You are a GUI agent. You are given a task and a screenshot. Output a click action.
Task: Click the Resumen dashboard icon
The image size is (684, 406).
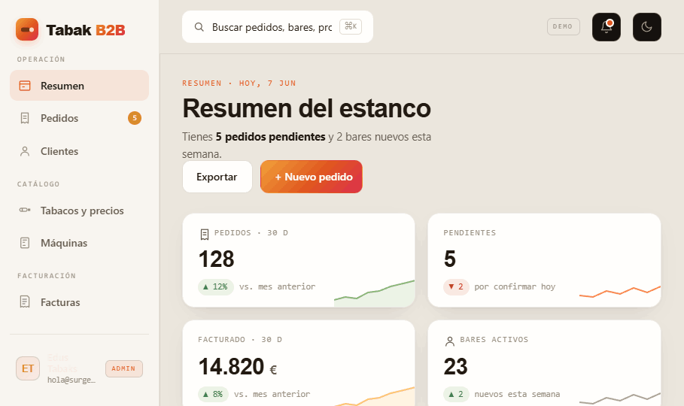(25, 86)
